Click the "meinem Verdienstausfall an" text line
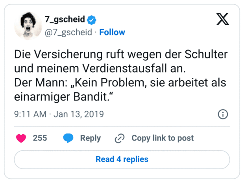 coord(99,69)
